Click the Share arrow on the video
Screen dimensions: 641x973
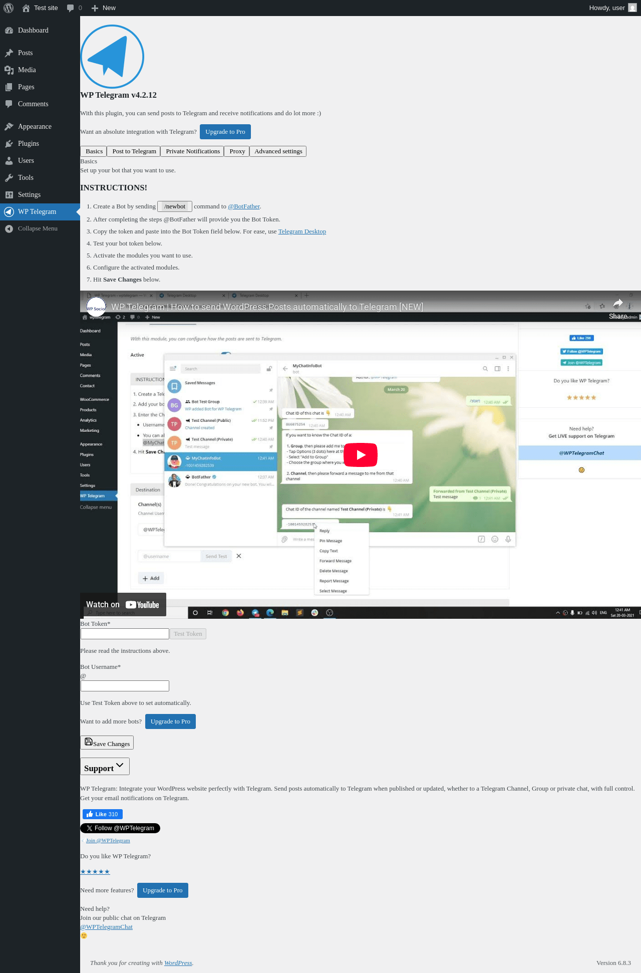(618, 309)
